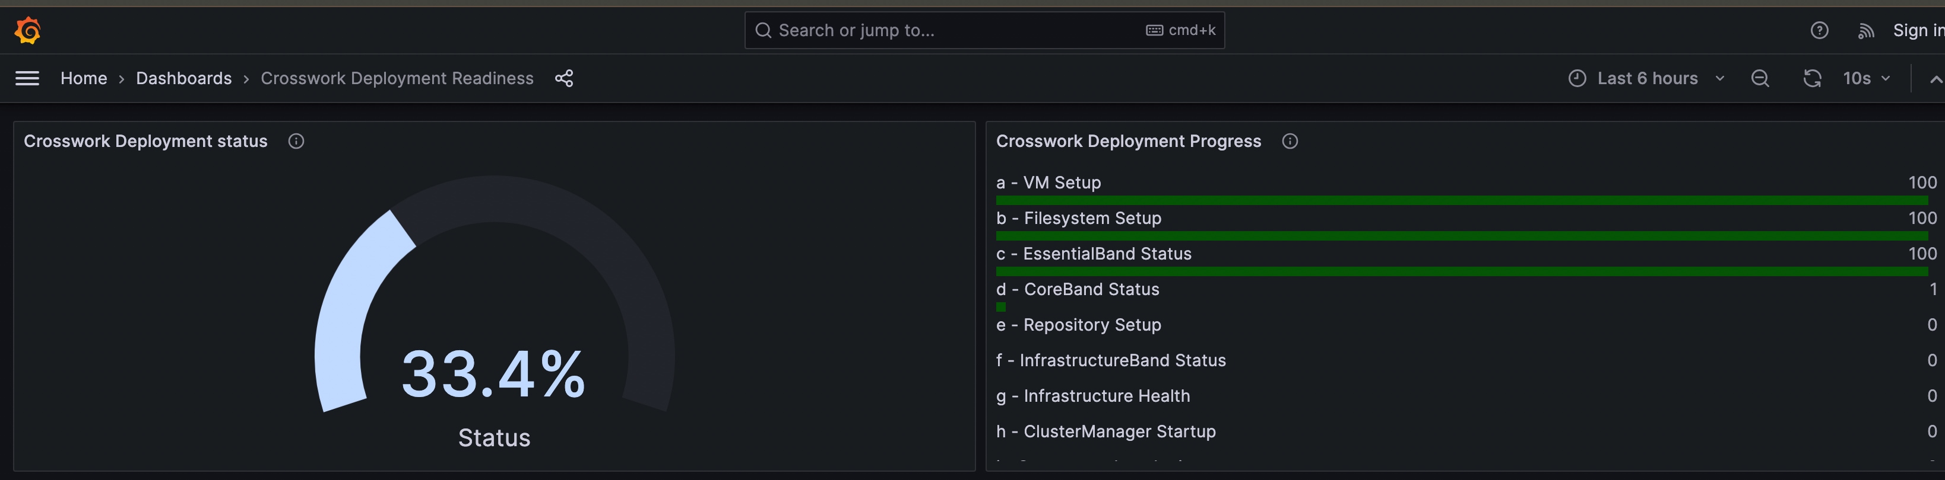The image size is (1945, 480).
Task: Click Crosswork Deployment Readiness breadcrumb
Action: coord(397,78)
